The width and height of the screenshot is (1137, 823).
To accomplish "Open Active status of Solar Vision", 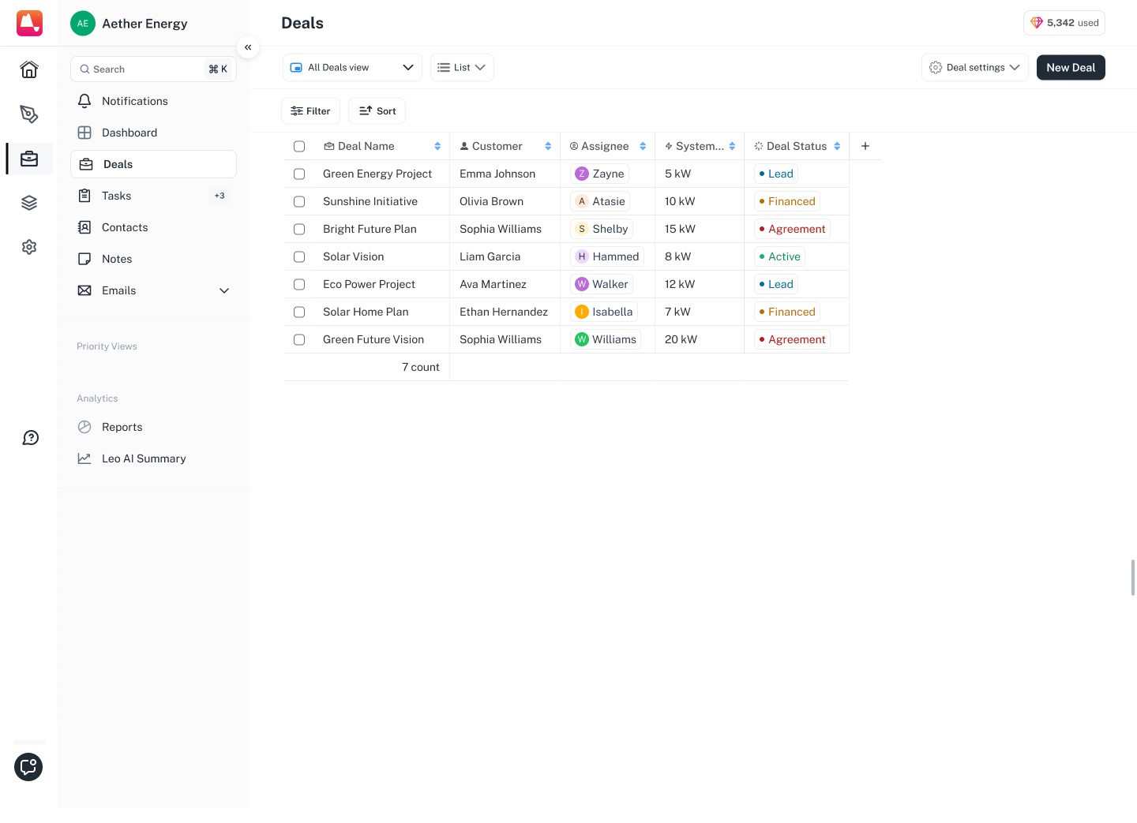I will tap(779, 256).
